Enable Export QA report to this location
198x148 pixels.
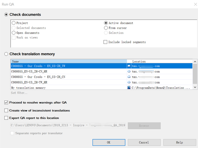point(6,118)
